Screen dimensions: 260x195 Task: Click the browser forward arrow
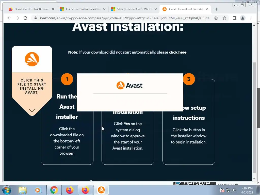17,18
